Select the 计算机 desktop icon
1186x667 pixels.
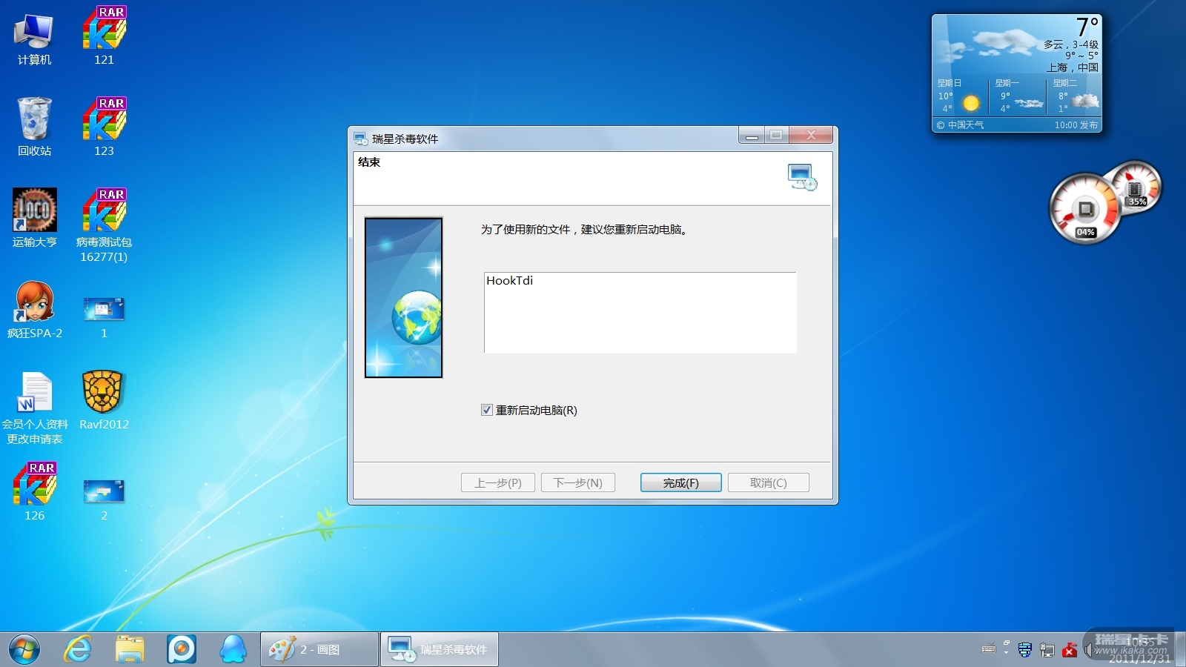coord(34,39)
